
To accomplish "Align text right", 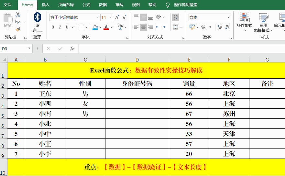I will point(150,27).
